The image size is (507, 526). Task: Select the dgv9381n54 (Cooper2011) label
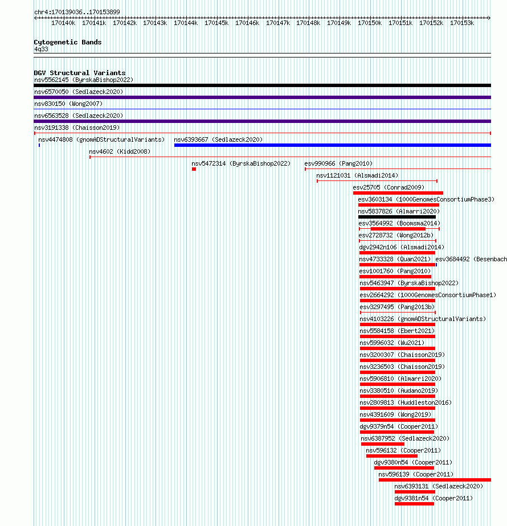click(x=434, y=499)
